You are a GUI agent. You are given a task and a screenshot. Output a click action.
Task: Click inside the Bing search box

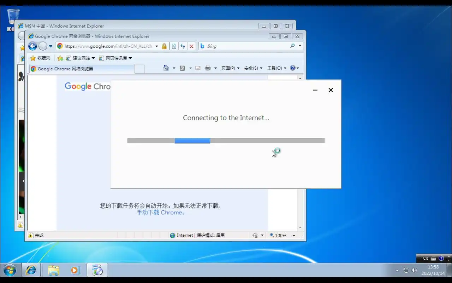click(x=247, y=46)
